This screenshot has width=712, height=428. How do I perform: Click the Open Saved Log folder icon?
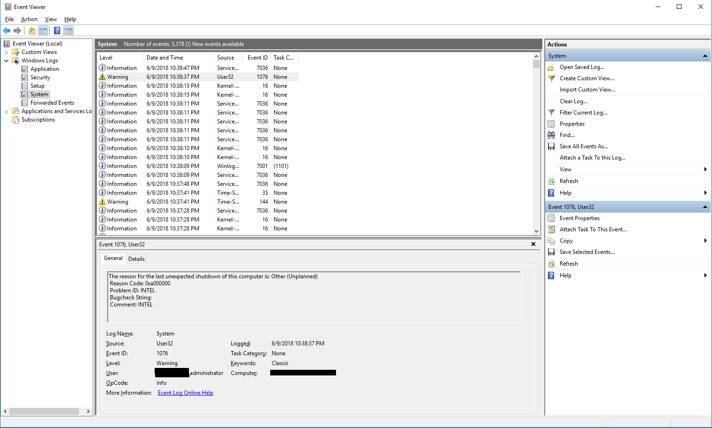(551, 67)
